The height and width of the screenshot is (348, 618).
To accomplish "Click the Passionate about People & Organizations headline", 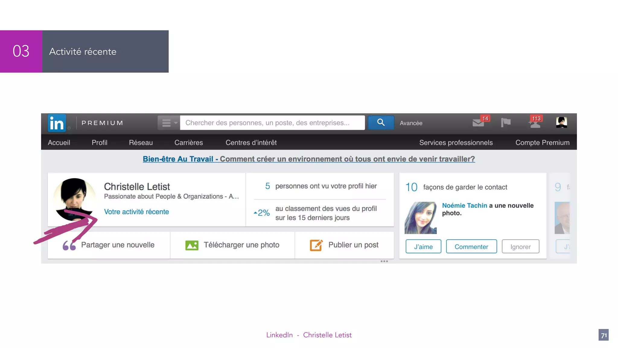I will 171,197.
